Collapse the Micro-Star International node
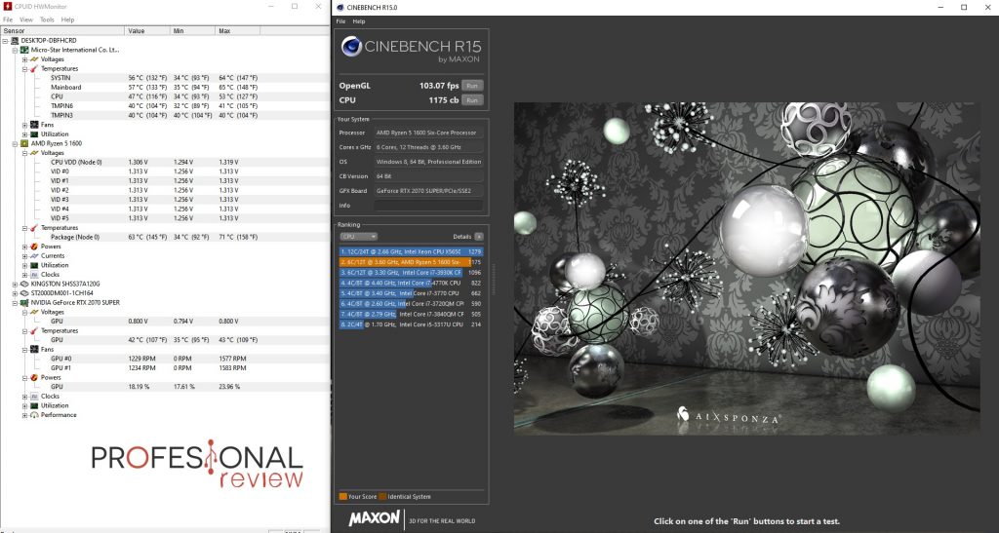The image size is (999, 533). (x=15, y=51)
